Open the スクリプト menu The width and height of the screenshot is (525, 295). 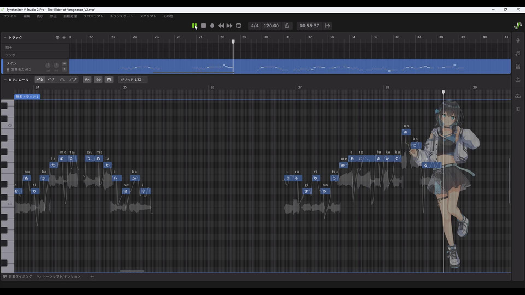click(148, 16)
